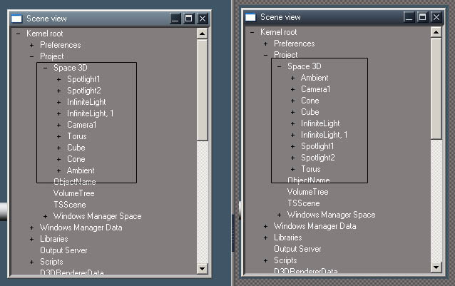
Task: Minimize the right Scene view window
Action: (x=409, y=17)
